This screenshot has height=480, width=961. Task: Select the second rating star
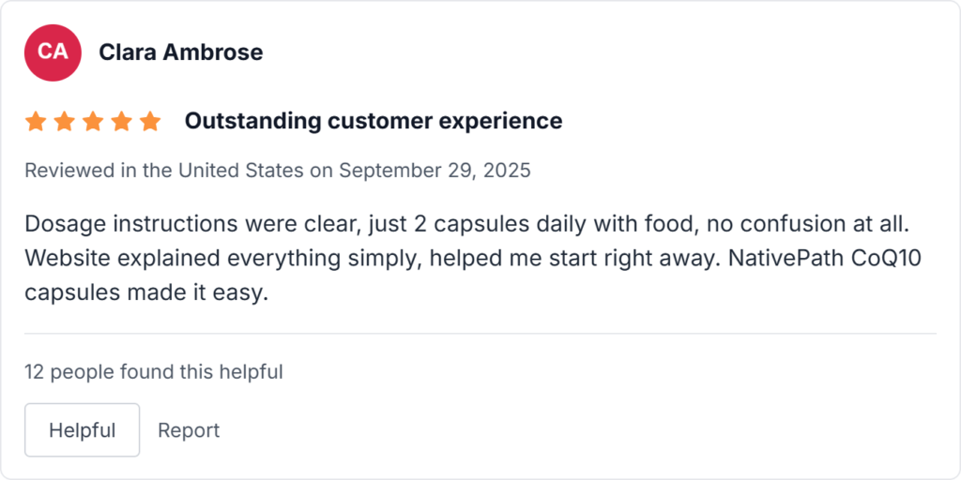64,121
